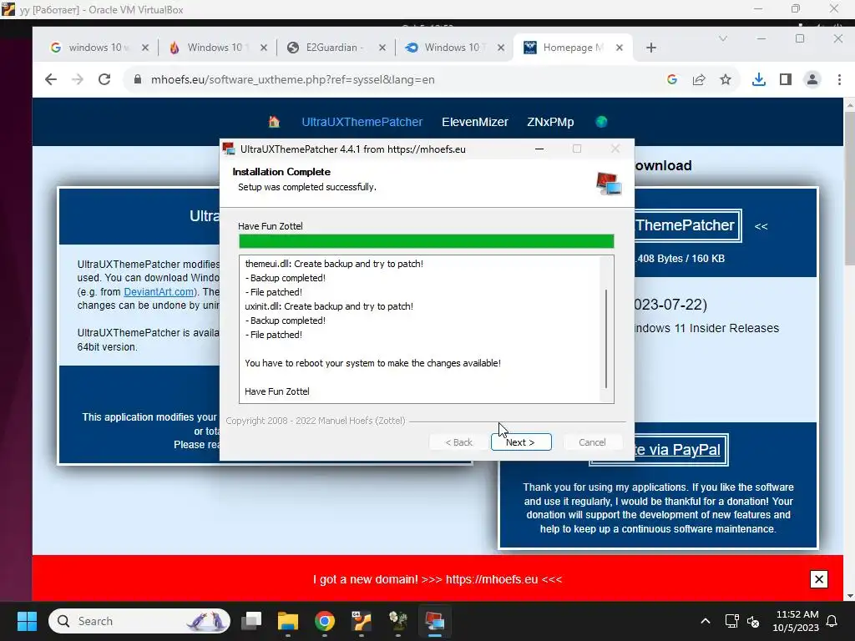Open the new domain link in the red banner
Image resolution: width=855 pixels, height=641 pixels.
(x=491, y=579)
